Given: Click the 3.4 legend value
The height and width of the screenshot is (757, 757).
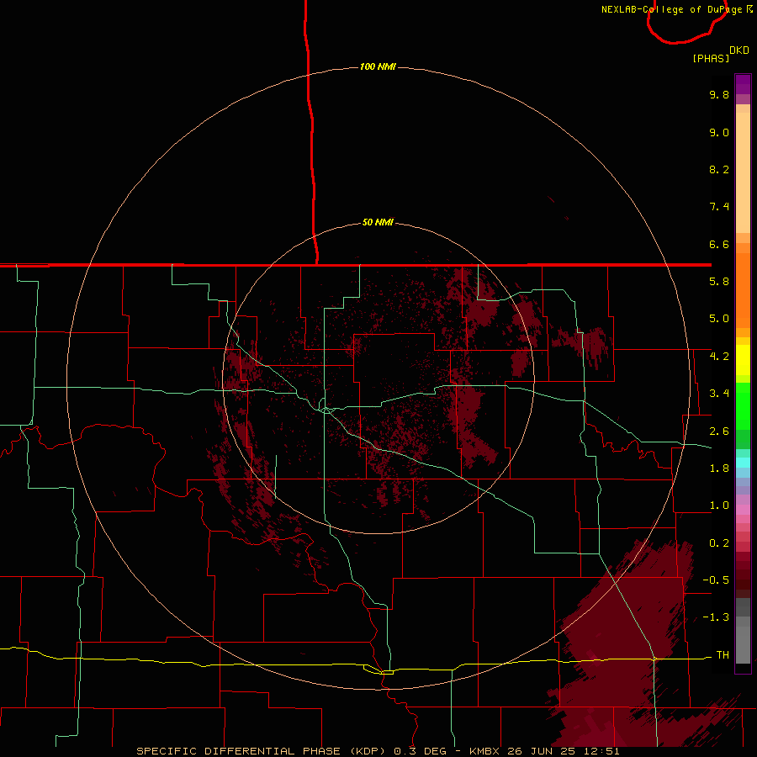Looking at the screenshot, I should coord(719,394).
